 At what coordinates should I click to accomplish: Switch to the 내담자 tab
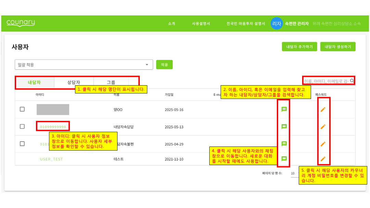coord(34,82)
